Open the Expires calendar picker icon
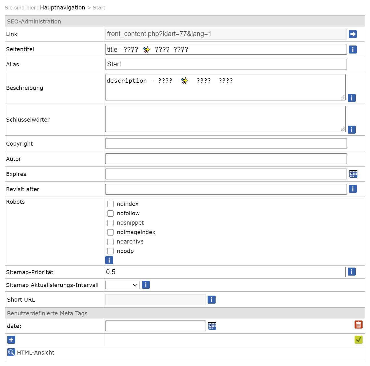This screenshot has height=366, width=370. click(353, 174)
